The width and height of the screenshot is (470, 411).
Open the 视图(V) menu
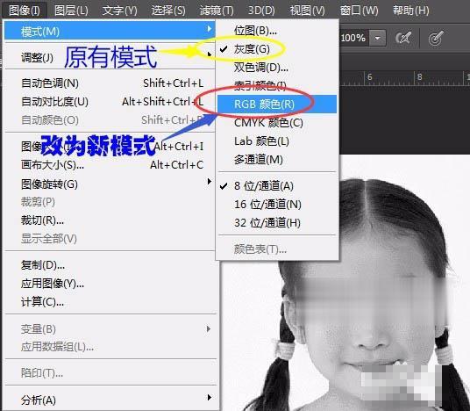pos(307,11)
